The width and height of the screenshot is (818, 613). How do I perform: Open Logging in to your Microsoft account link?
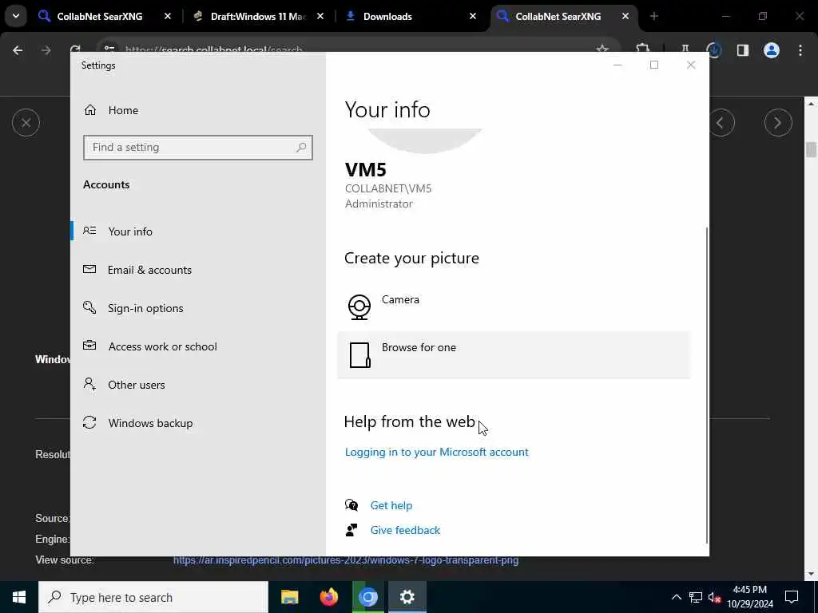coord(437,452)
